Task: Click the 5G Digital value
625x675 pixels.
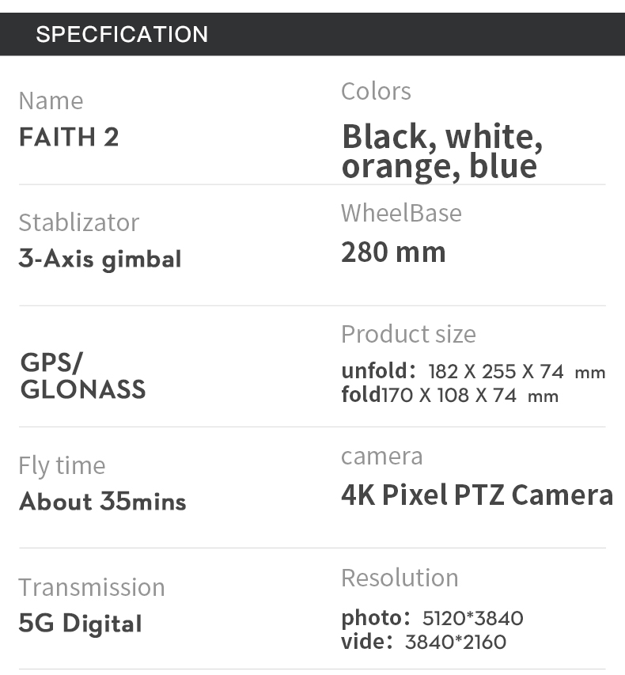Action: click(x=80, y=624)
